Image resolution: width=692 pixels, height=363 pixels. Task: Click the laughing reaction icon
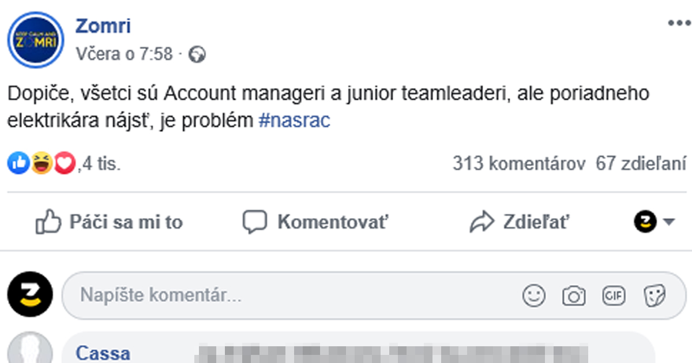(41, 163)
